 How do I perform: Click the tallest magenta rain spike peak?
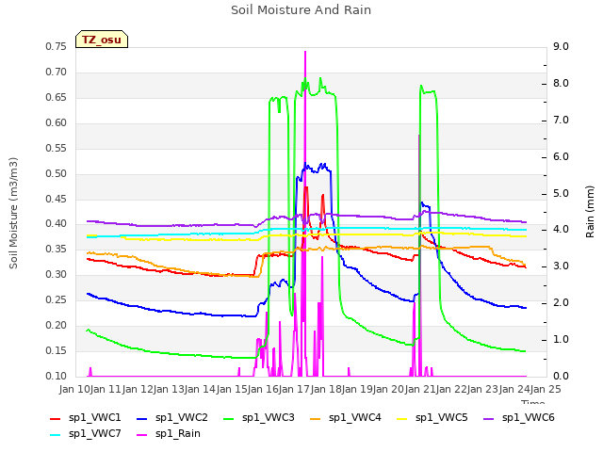[305, 53]
